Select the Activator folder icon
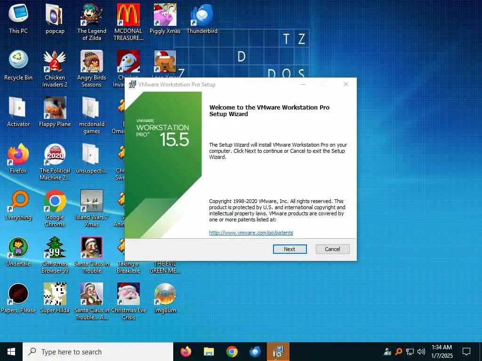The width and height of the screenshot is (482, 361). 18,112
